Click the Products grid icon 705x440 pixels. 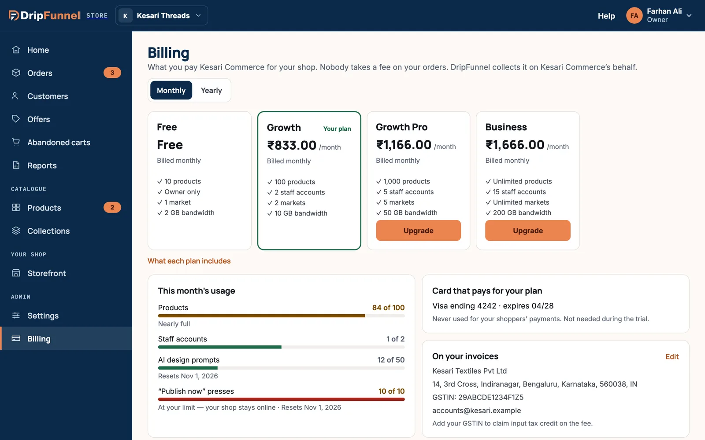click(16, 207)
